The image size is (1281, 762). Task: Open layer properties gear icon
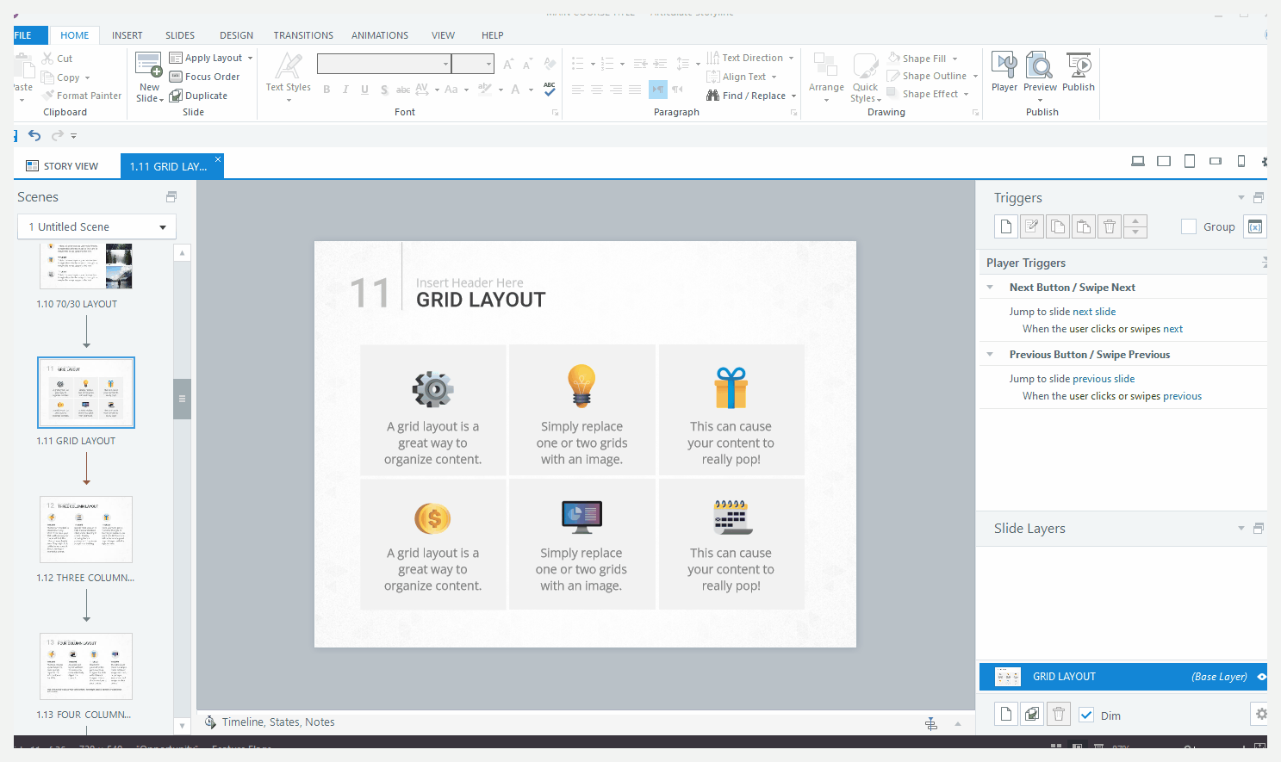pos(1260,715)
